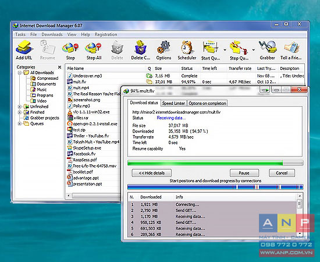Click scroll up arrow in connections list

300,196
